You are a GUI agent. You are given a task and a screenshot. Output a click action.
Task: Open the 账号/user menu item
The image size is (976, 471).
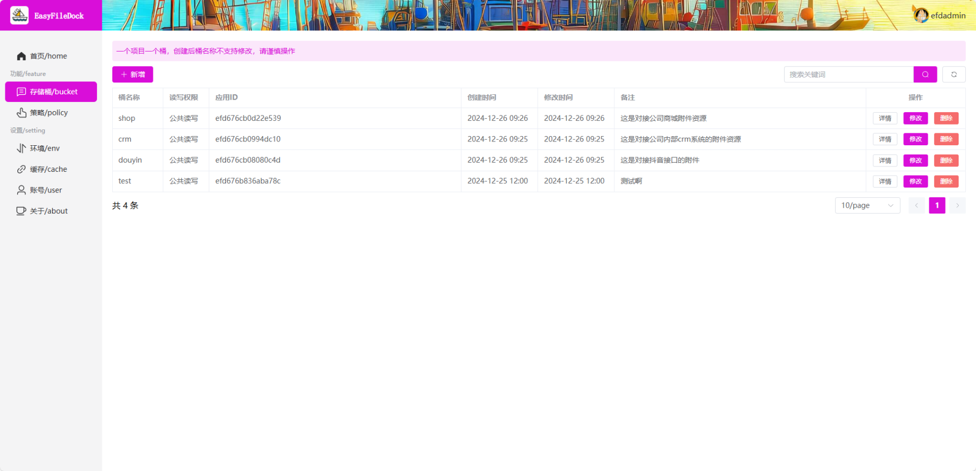pos(51,190)
